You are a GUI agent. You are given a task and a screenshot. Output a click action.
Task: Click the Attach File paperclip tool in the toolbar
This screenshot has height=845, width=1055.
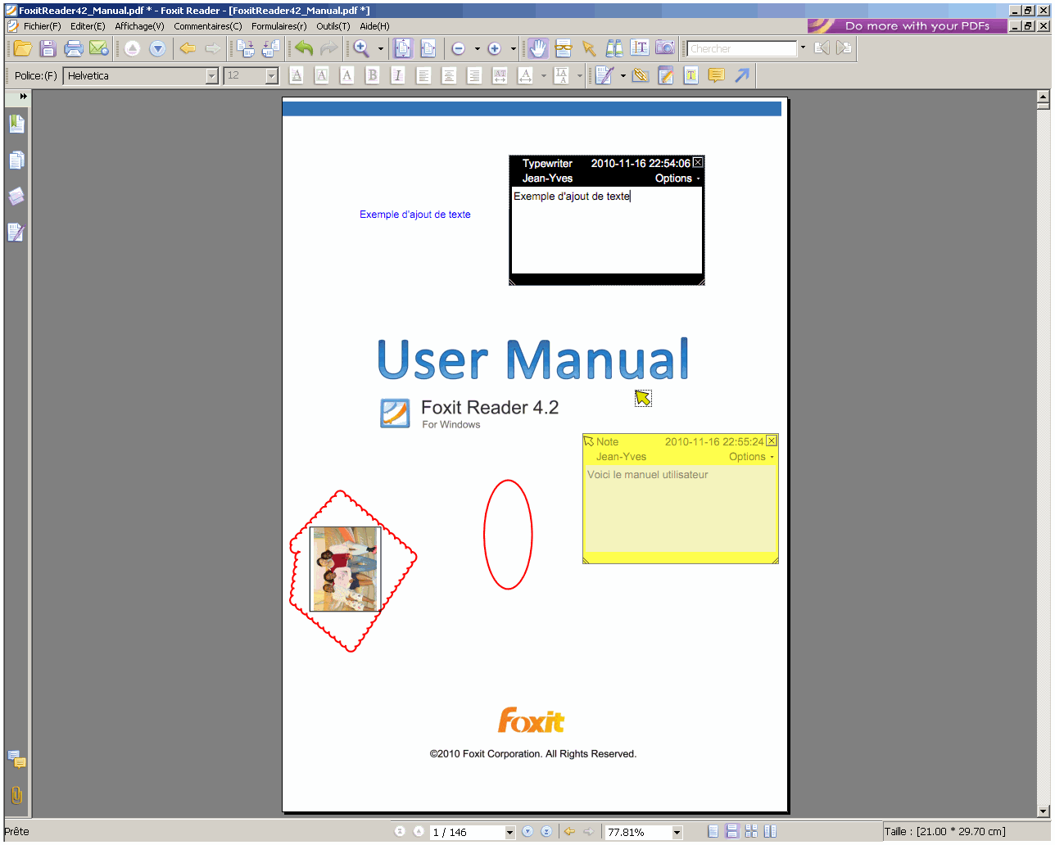coord(641,75)
